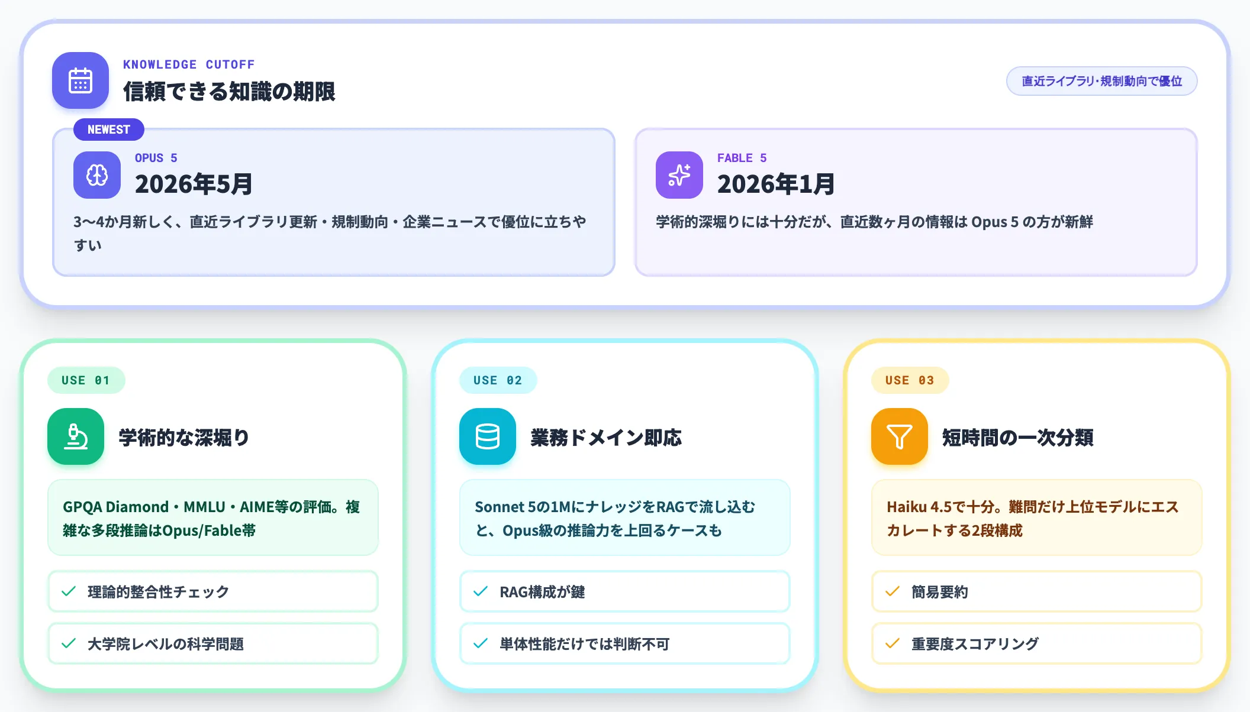The width and height of the screenshot is (1250, 712).
Task: Click the checkmark beside 簡易要約
Action: point(893,591)
